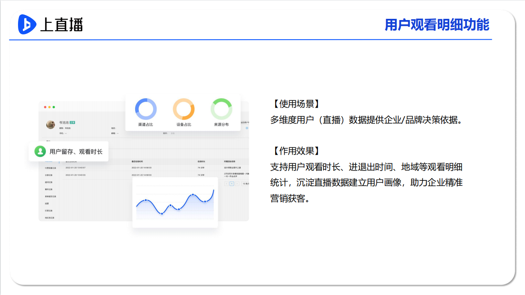The height and width of the screenshot is (295, 525).
Task: Click the green user icon beside 用户留存
Action: 40,151
